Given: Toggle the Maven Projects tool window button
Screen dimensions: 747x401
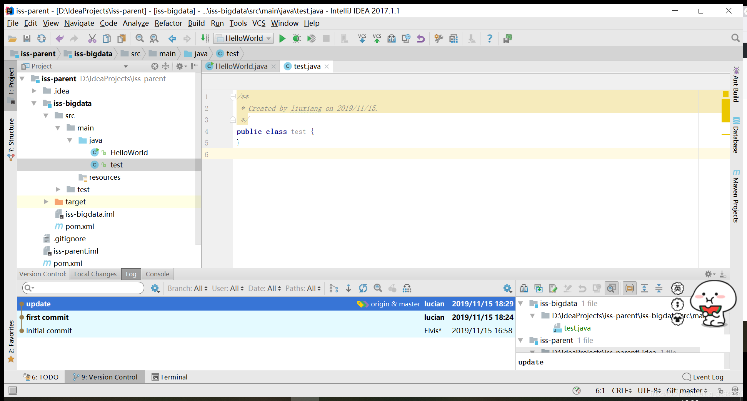Looking at the screenshot, I should [x=736, y=195].
